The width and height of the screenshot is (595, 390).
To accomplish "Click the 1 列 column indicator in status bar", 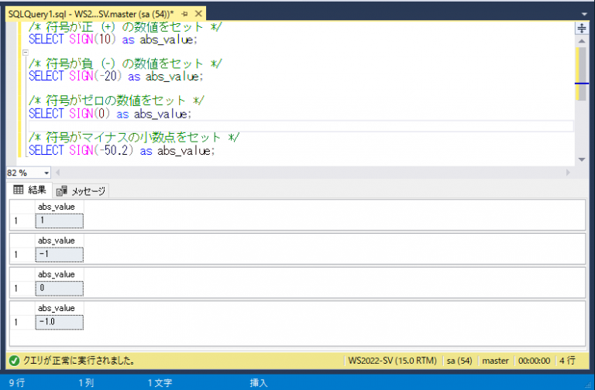I will pos(86,383).
